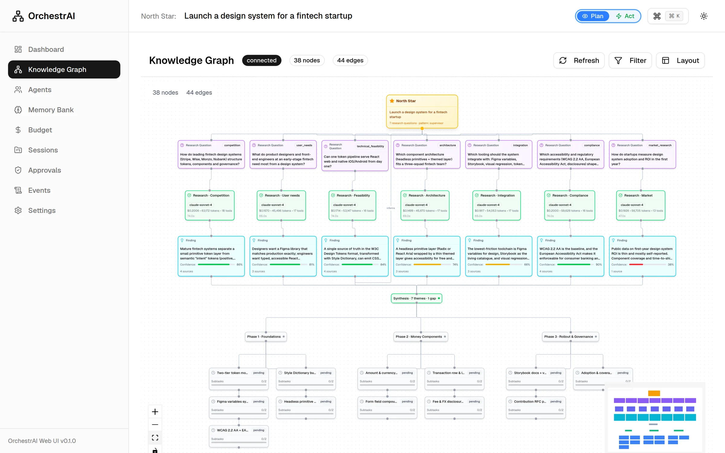Open the Layout options
The height and width of the screenshot is (453, 725).
[x=680, y=60]
